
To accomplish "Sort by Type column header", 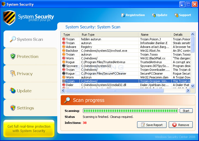I will coord(70,35).
